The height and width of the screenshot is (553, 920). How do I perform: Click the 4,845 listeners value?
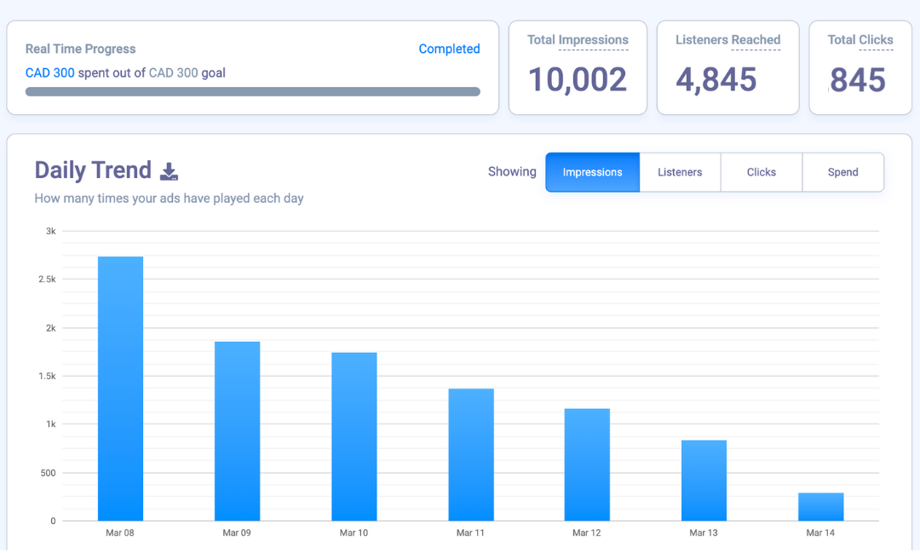[716, 80]
